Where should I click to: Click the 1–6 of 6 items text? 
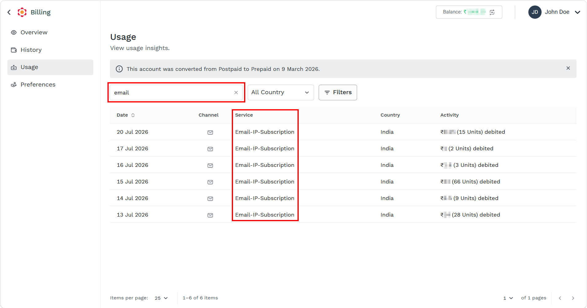click(200, 298)
